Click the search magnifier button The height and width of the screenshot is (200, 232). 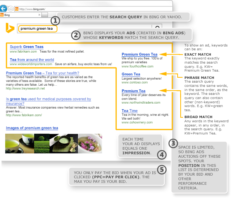[x=157, y=27]
